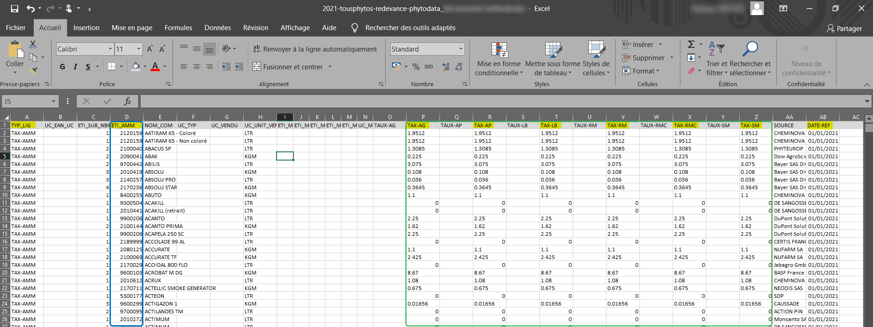Toggle bold formatting
The image size is (873, 327).
(x=63, y=67)
